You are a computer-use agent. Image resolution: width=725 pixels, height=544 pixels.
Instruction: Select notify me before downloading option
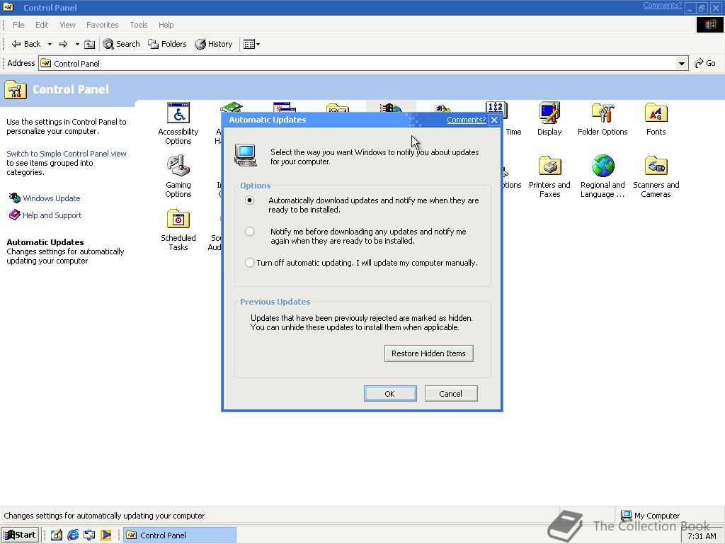pos(250,232)
